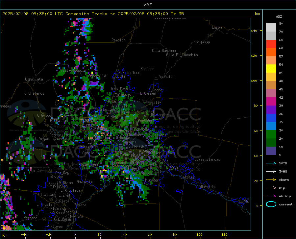Click the cyan 50YD arrow legend icon

tap(271, 163)
